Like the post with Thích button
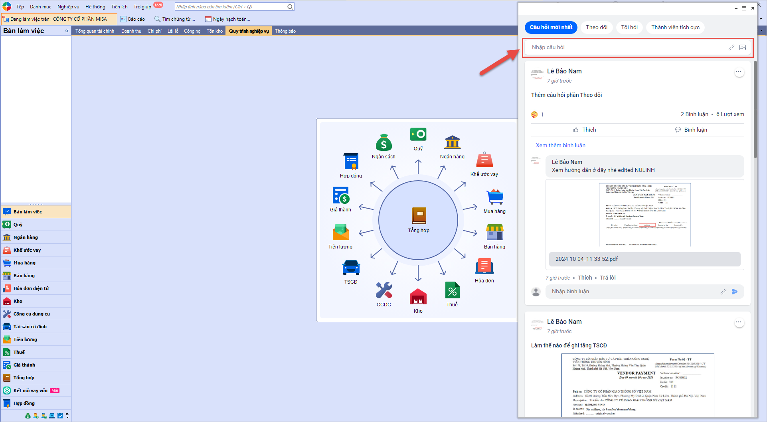The width and height of the screenshot is (767, 422). (x=584, y=130)
